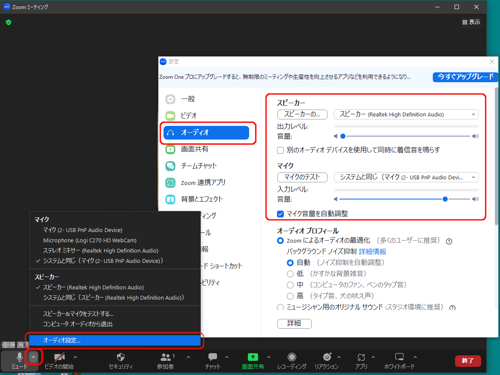
Task: Open the microphone device dropdown
Action: [406, 177]
